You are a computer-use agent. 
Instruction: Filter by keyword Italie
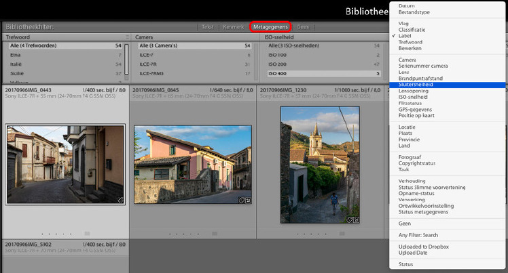point(65,64)
